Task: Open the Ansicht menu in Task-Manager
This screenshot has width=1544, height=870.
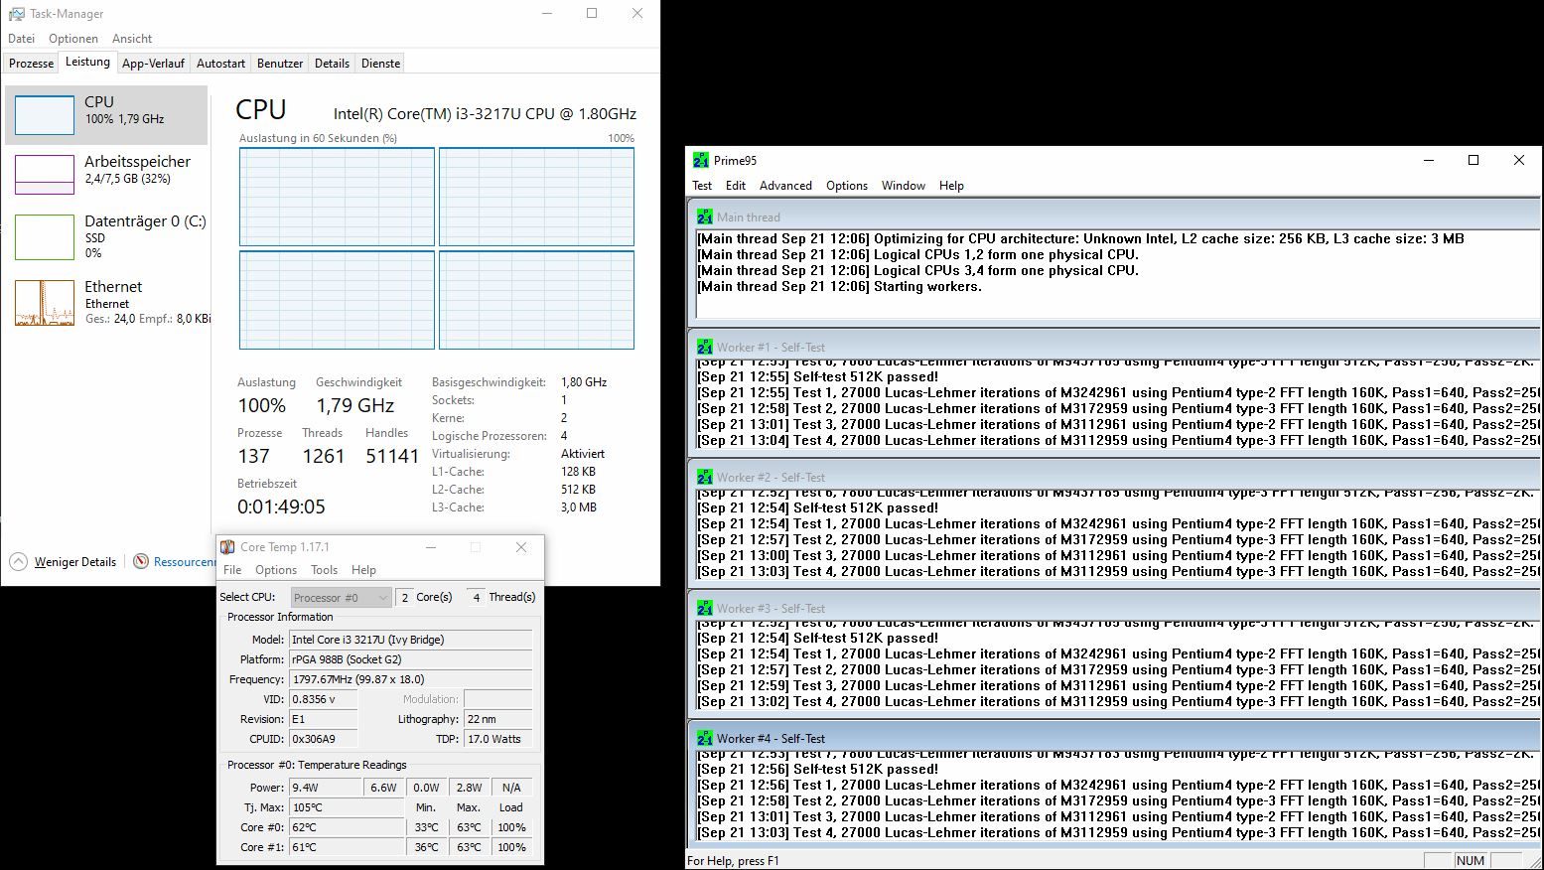Action: click(x=132, y=39)
